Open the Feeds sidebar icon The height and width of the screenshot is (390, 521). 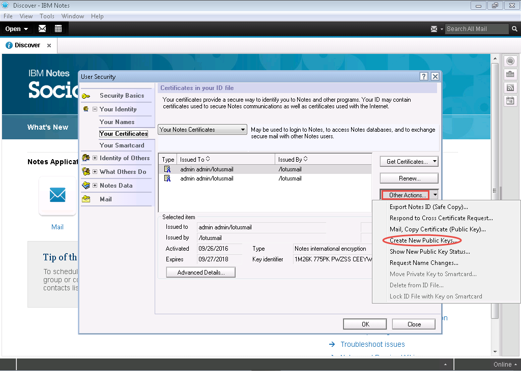(510, 87)
